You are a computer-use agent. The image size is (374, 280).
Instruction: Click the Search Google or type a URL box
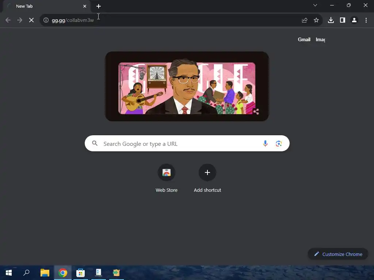187,143
